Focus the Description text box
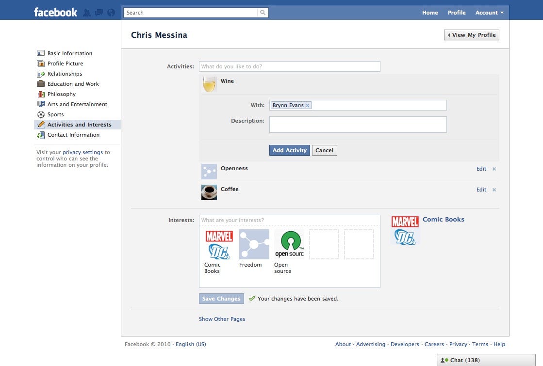The image size is (543, 366). pos(358,125)
